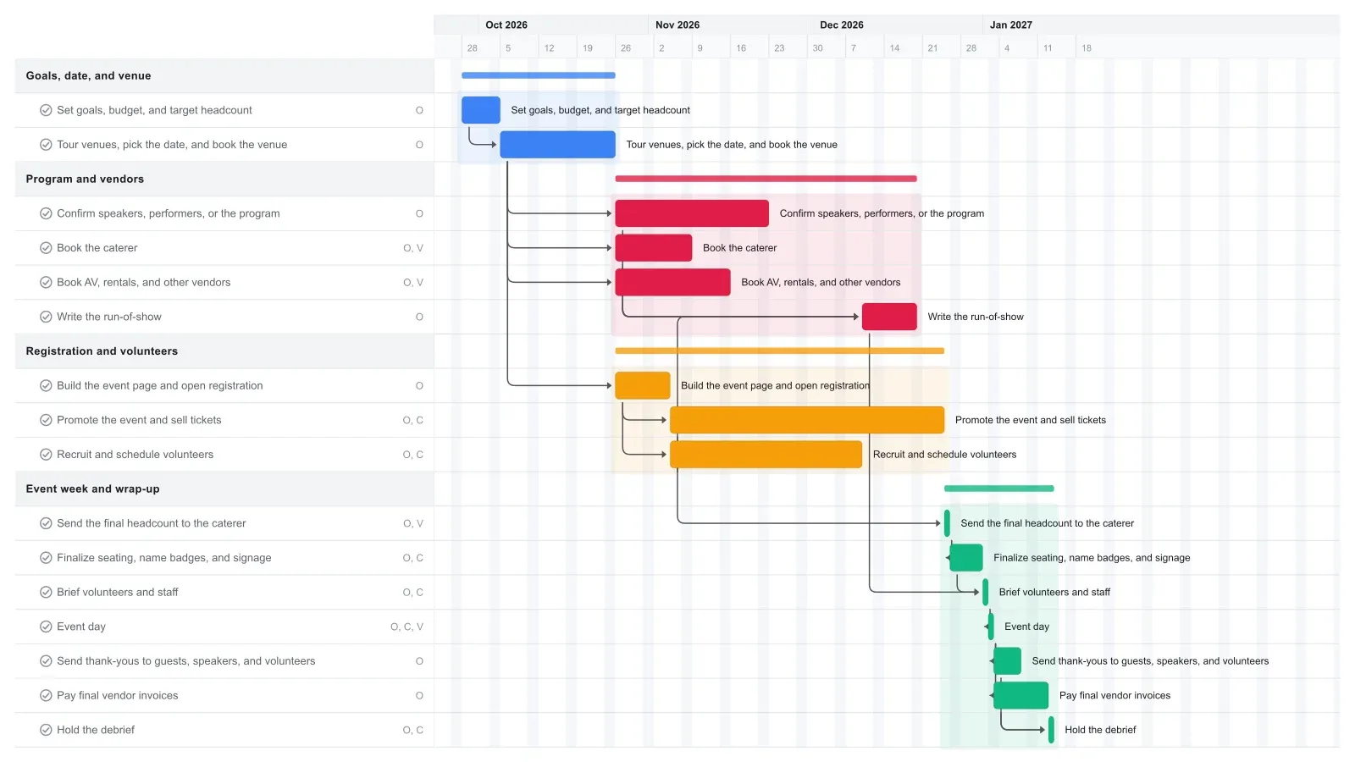Click the orange Promote the event bar
The height and width of the screenshot is (762, 1355).
[807, 420]
